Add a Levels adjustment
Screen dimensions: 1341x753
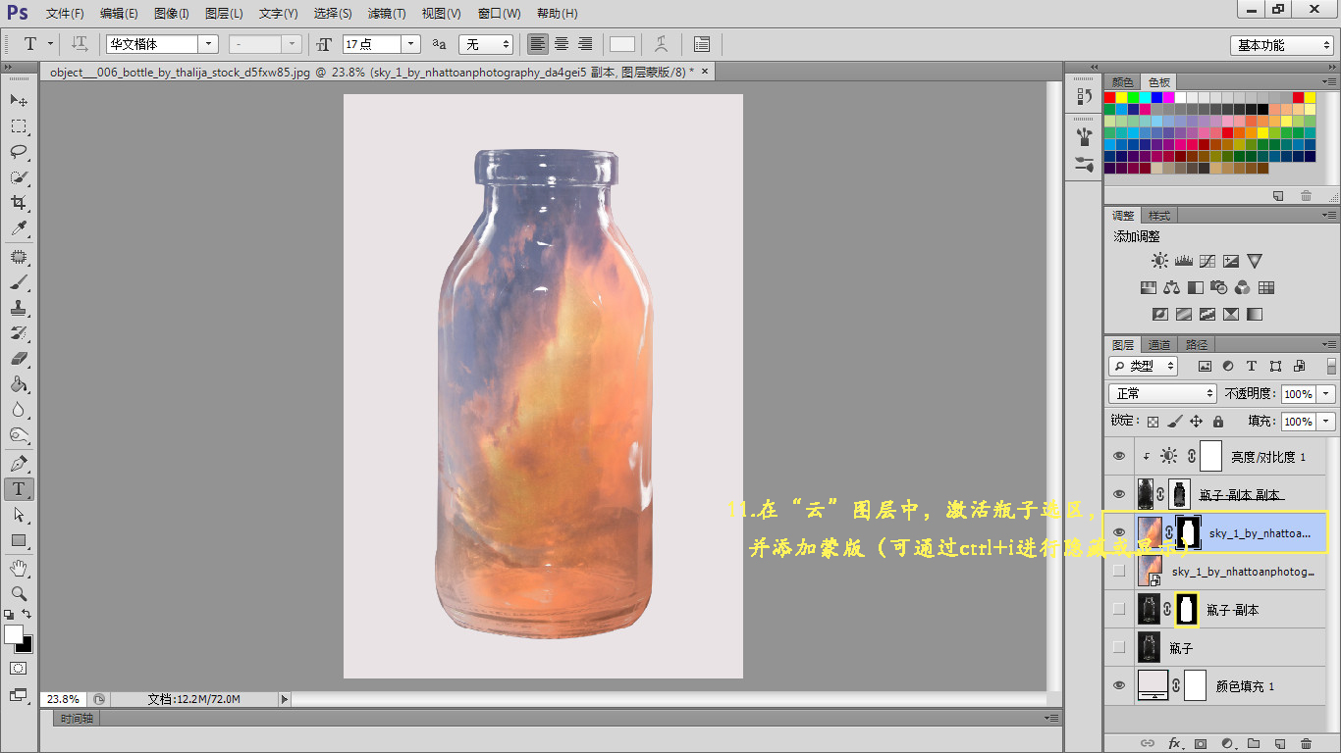point(1184,261)
